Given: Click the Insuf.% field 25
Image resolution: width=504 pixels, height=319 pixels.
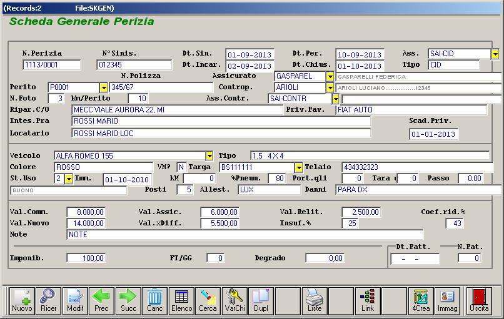Looking at the screenshot, I should pos(350,223).
